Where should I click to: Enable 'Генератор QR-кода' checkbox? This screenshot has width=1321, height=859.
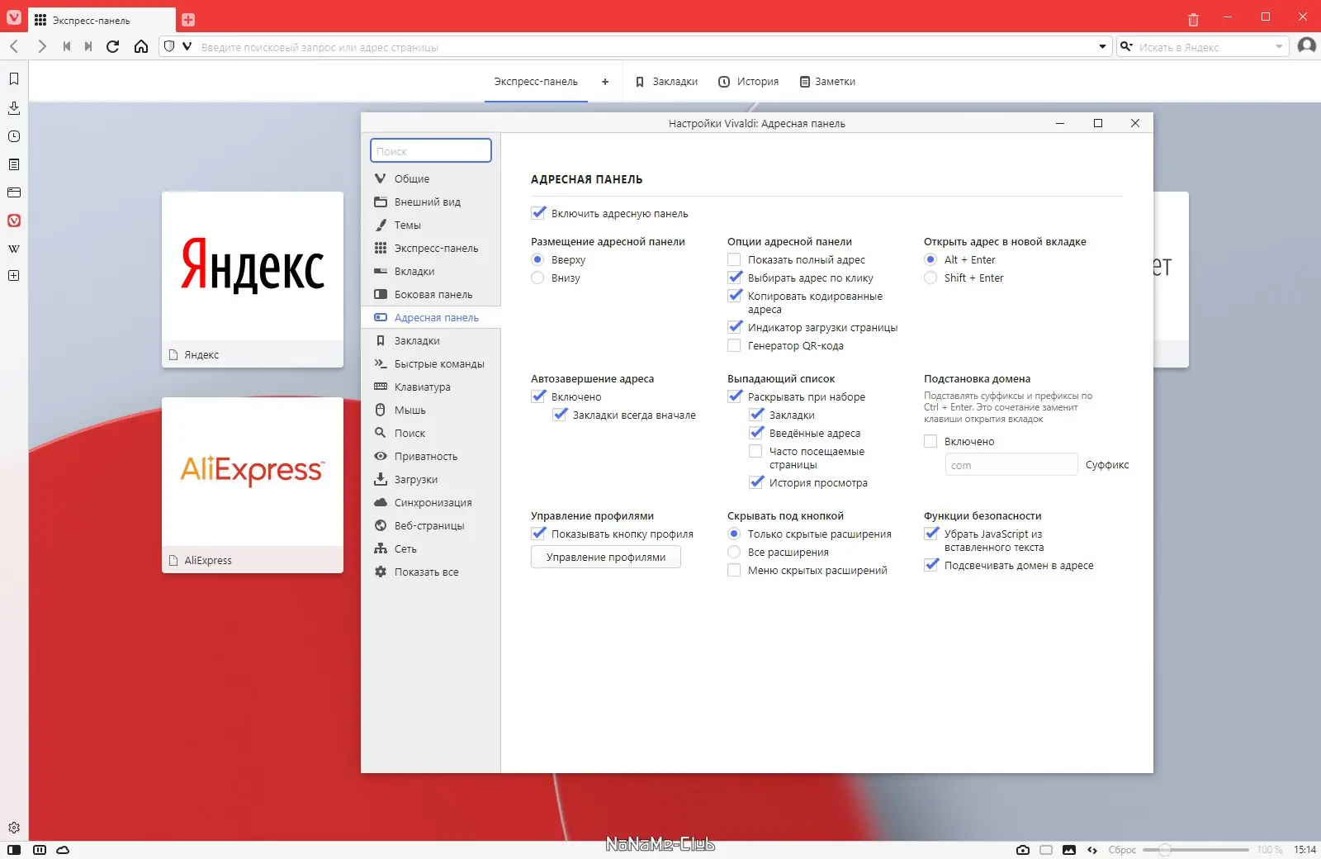click(x=734, y=345)
